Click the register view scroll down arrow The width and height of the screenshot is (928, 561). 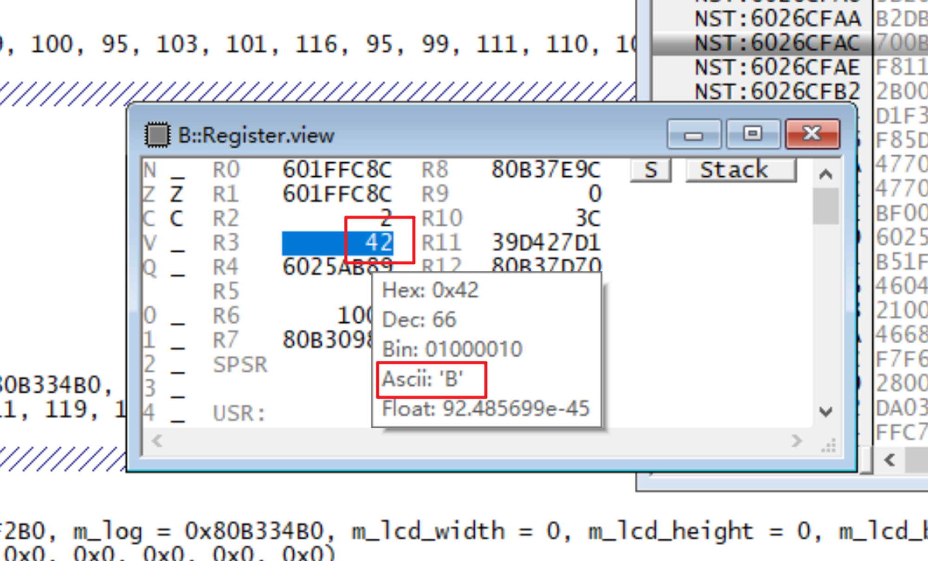pyautogui.click(x=825, y=411)
